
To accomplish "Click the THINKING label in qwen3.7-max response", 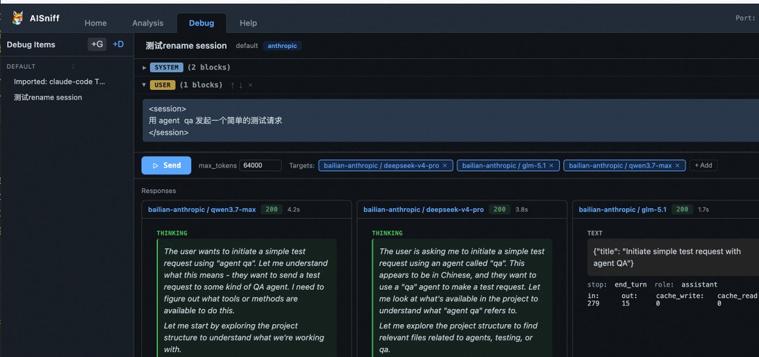I will coord(172,234).
